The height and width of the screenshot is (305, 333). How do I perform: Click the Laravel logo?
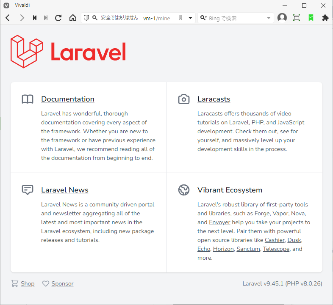tap(68, 52)
